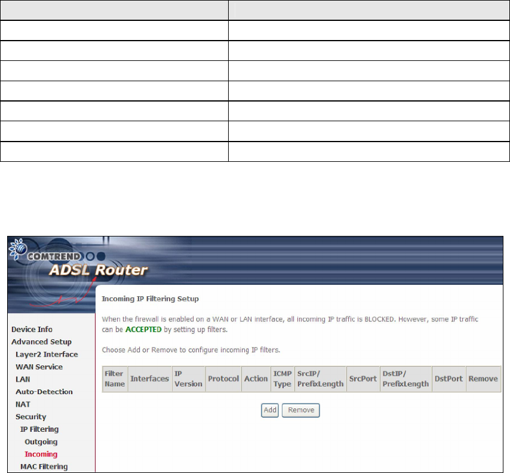Click the green ACCEPTED text
The image size is (510, 473).
pyautogui.click(x=143, y=330)
